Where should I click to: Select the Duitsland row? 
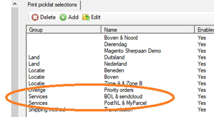pos(120,57)
